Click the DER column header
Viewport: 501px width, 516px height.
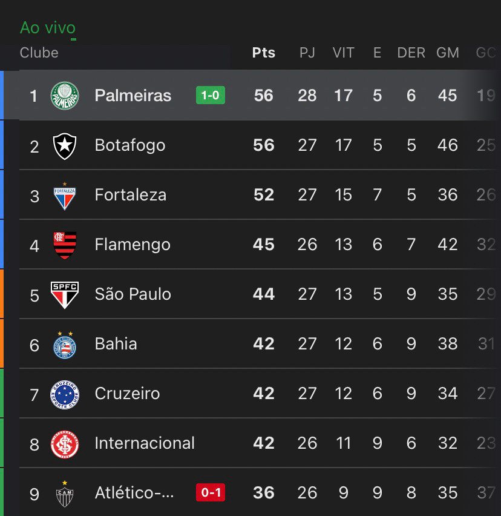point(411,53)
